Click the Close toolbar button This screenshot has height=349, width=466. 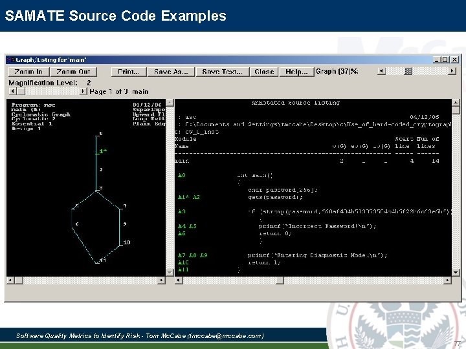click(264, 72)
